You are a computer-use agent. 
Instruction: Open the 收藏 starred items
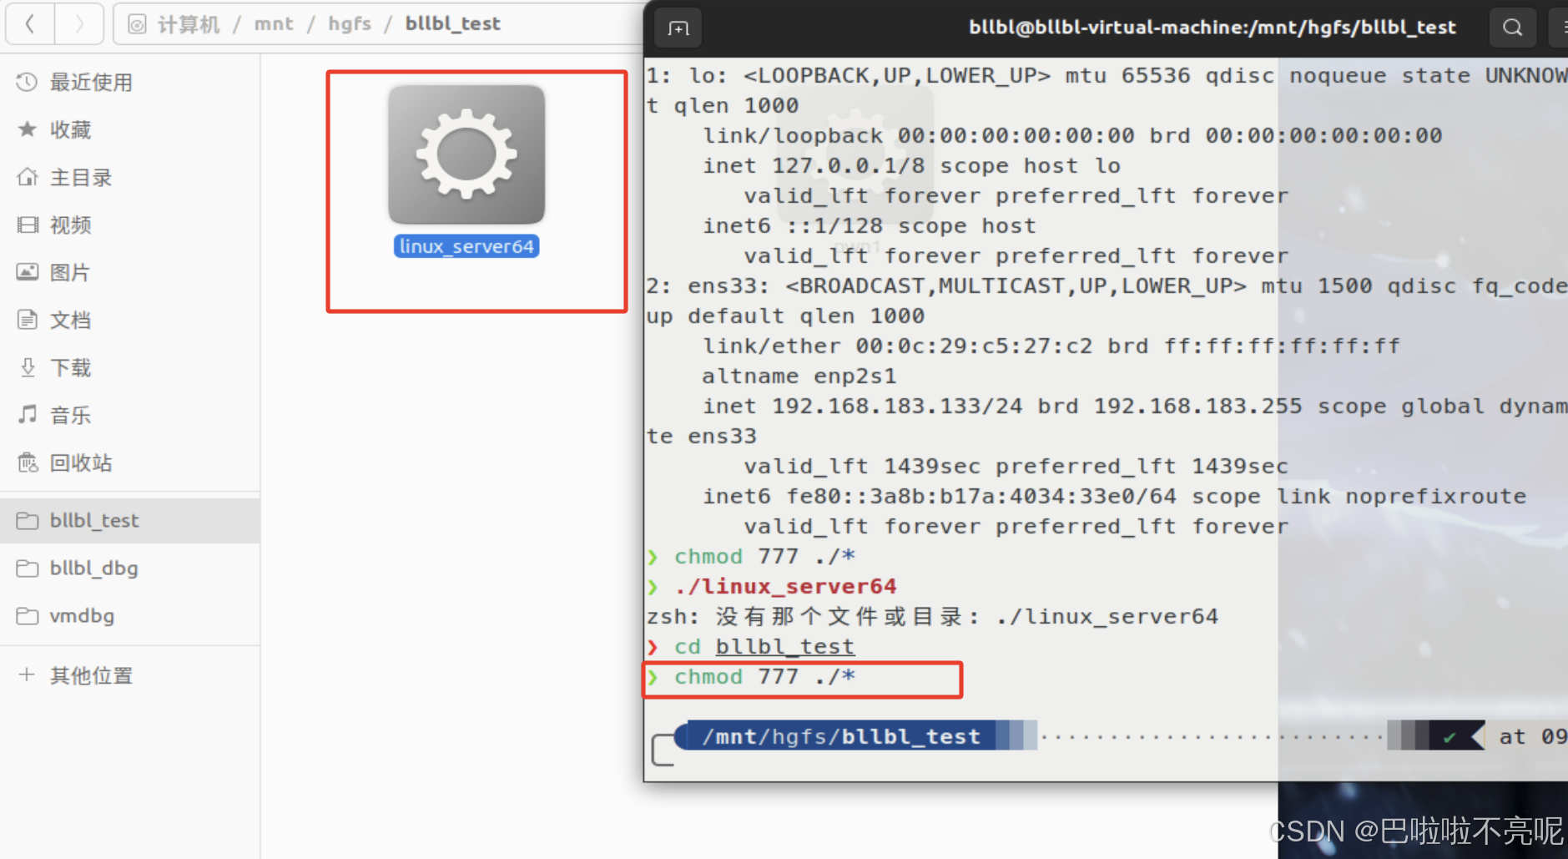click(70, 129)
